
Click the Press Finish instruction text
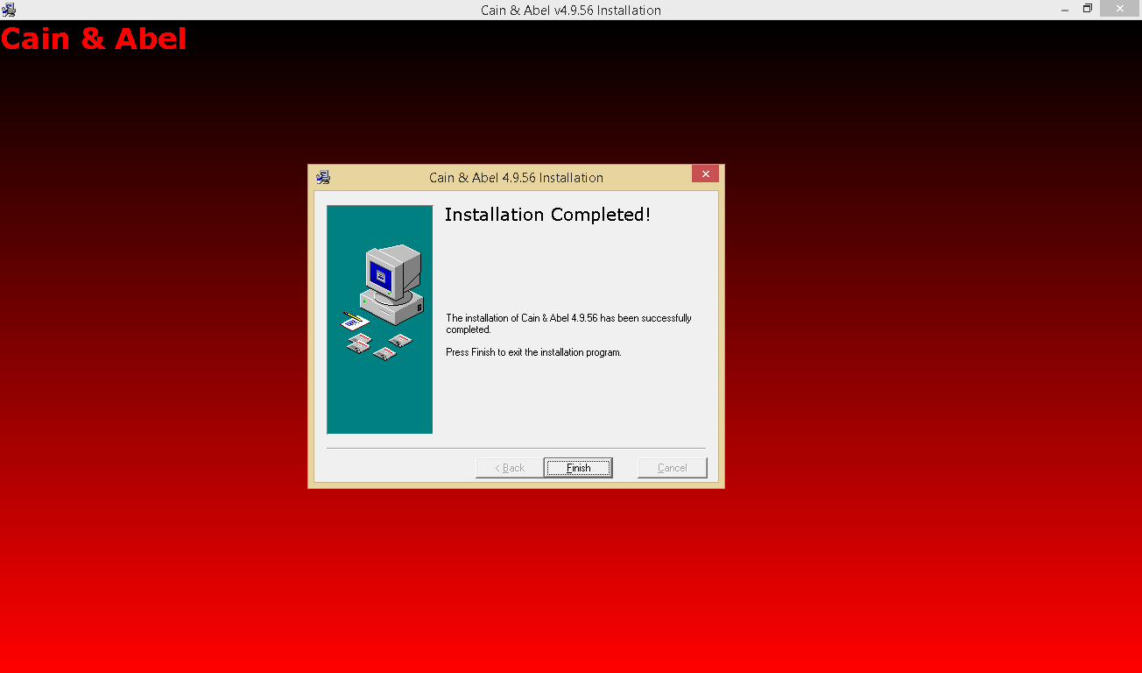pos(532,351)
